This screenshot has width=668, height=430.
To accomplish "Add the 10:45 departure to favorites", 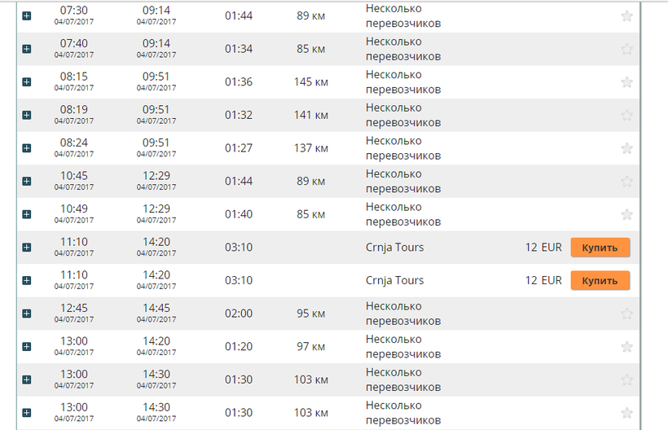I will (x=626, y=182).
